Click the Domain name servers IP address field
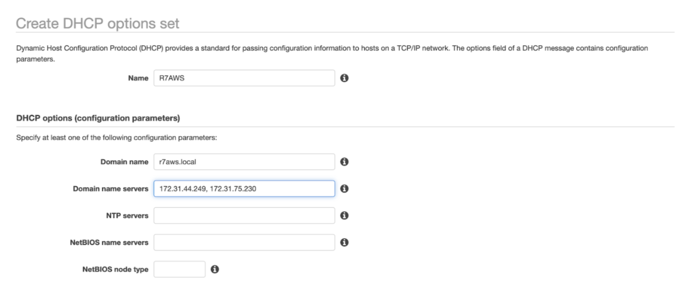Image resolution: width=689 pixels, height=301 pixels. tap(244, 188)
